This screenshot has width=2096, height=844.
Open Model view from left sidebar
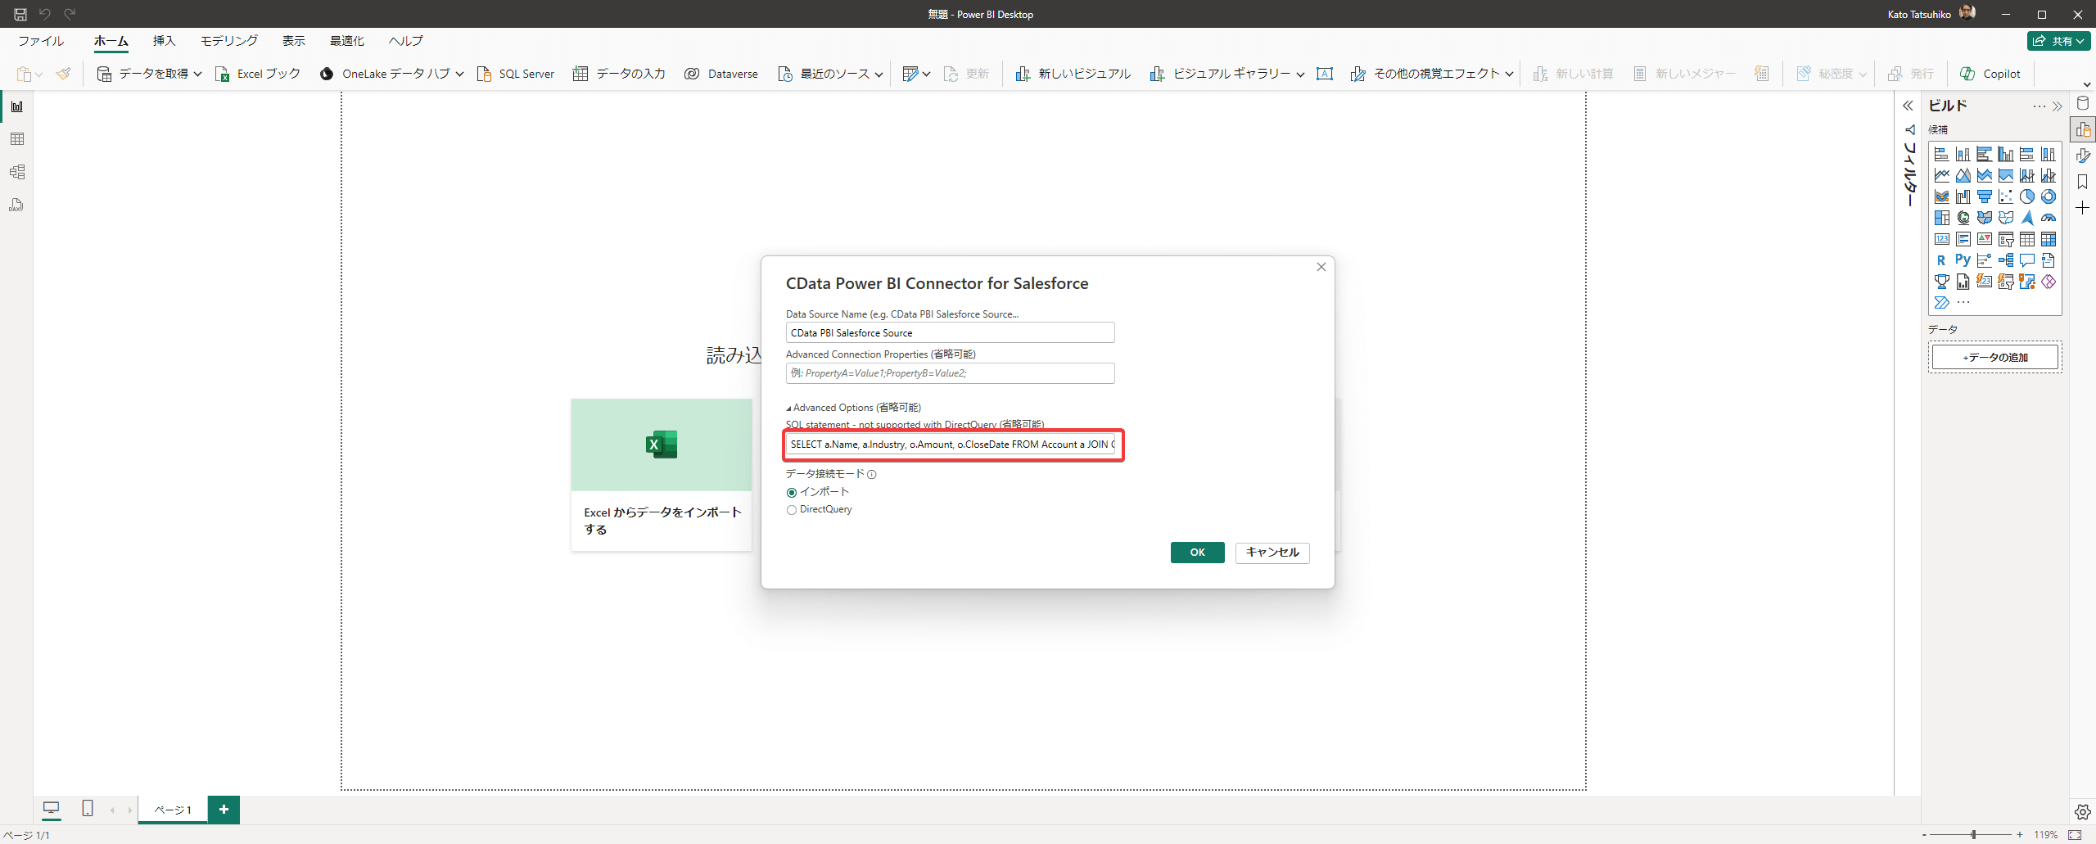click(x=16, y=172)
